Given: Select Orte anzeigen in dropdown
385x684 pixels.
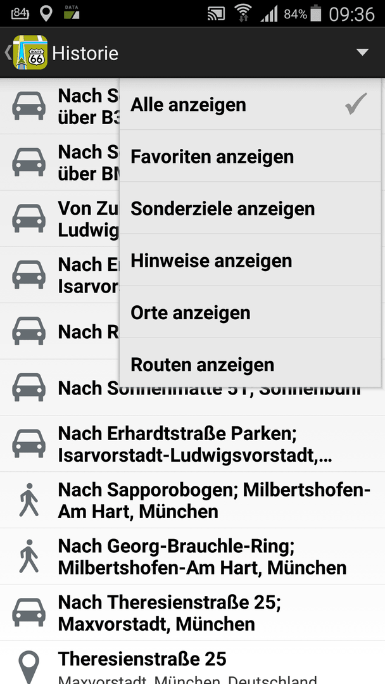Looking at the screenshot, I should pos(250,312).
